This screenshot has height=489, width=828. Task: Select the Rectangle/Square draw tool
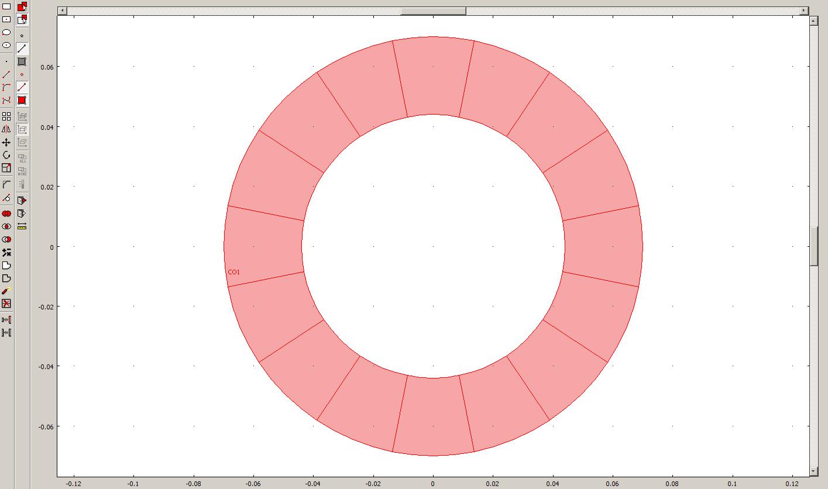click(x=6, y=6)
